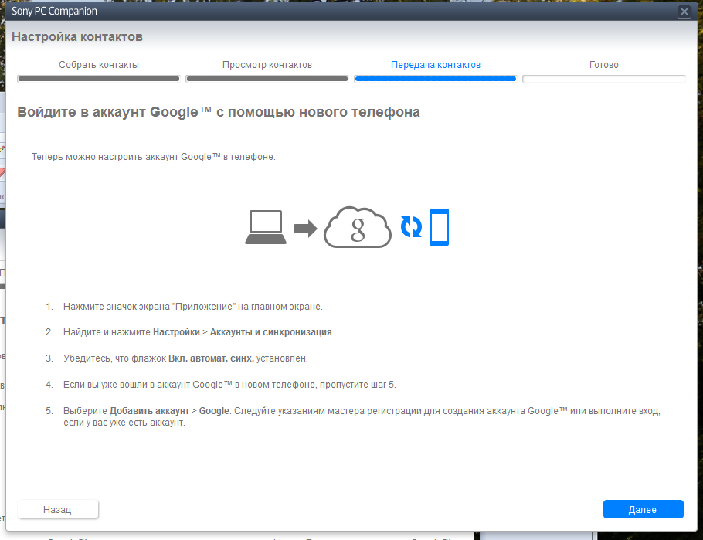Close the Sony PC Companion window
Viewport: 703px width, 540px height.
tap(684, 12)
